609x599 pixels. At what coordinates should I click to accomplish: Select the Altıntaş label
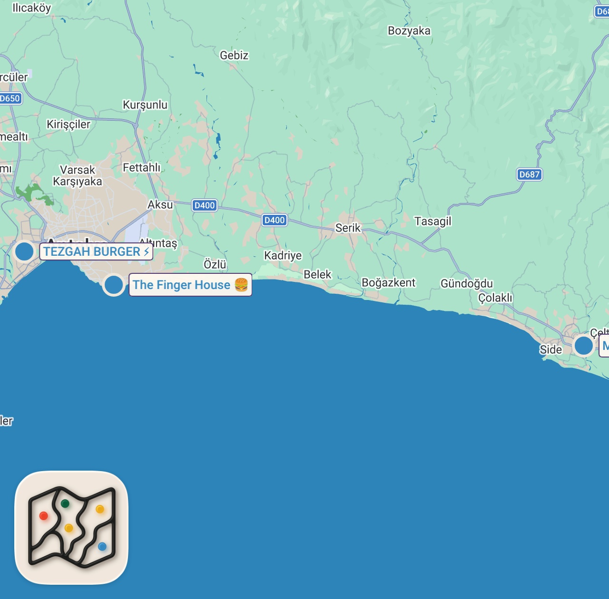coord(158,243)
